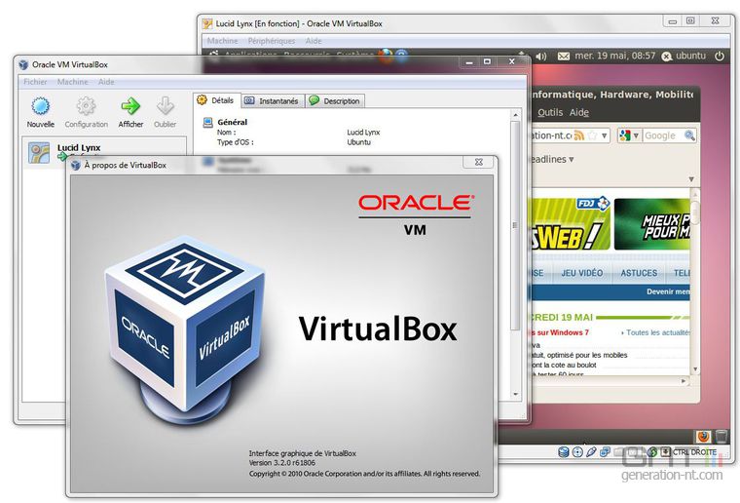The image size is (740, 503).
Task: Open the JEU VIDÉO site section
Action: click(582, 273)
